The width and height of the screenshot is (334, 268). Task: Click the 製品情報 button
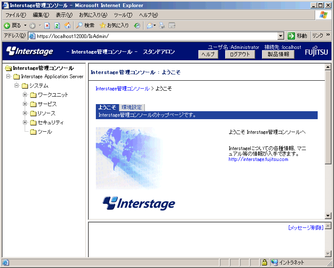(x=278, y=54)
